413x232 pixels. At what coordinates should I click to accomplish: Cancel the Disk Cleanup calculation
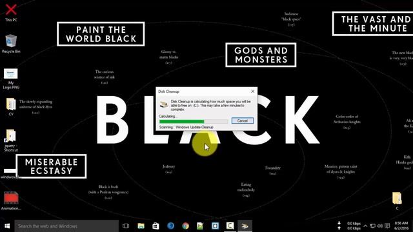(x=243, y=121)
